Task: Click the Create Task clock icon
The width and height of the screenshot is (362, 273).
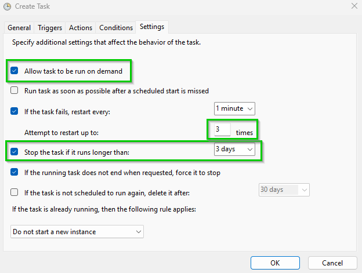Action: (x=7, y=6)
